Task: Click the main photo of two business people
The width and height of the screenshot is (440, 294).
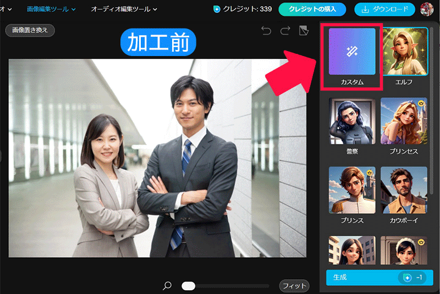Action: click(x=157, y=158)
